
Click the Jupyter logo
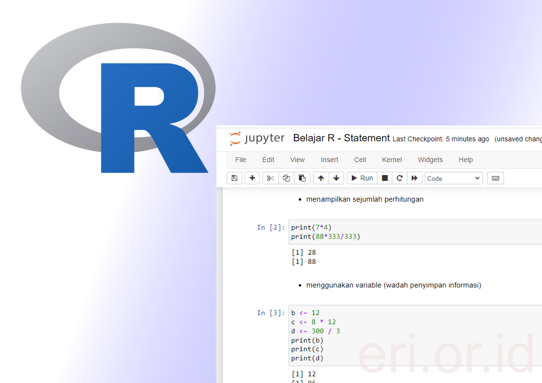[x=257, y=139]
